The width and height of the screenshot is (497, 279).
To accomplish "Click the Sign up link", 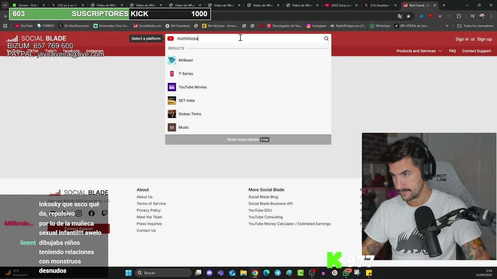I will click(x=484, y=39).
